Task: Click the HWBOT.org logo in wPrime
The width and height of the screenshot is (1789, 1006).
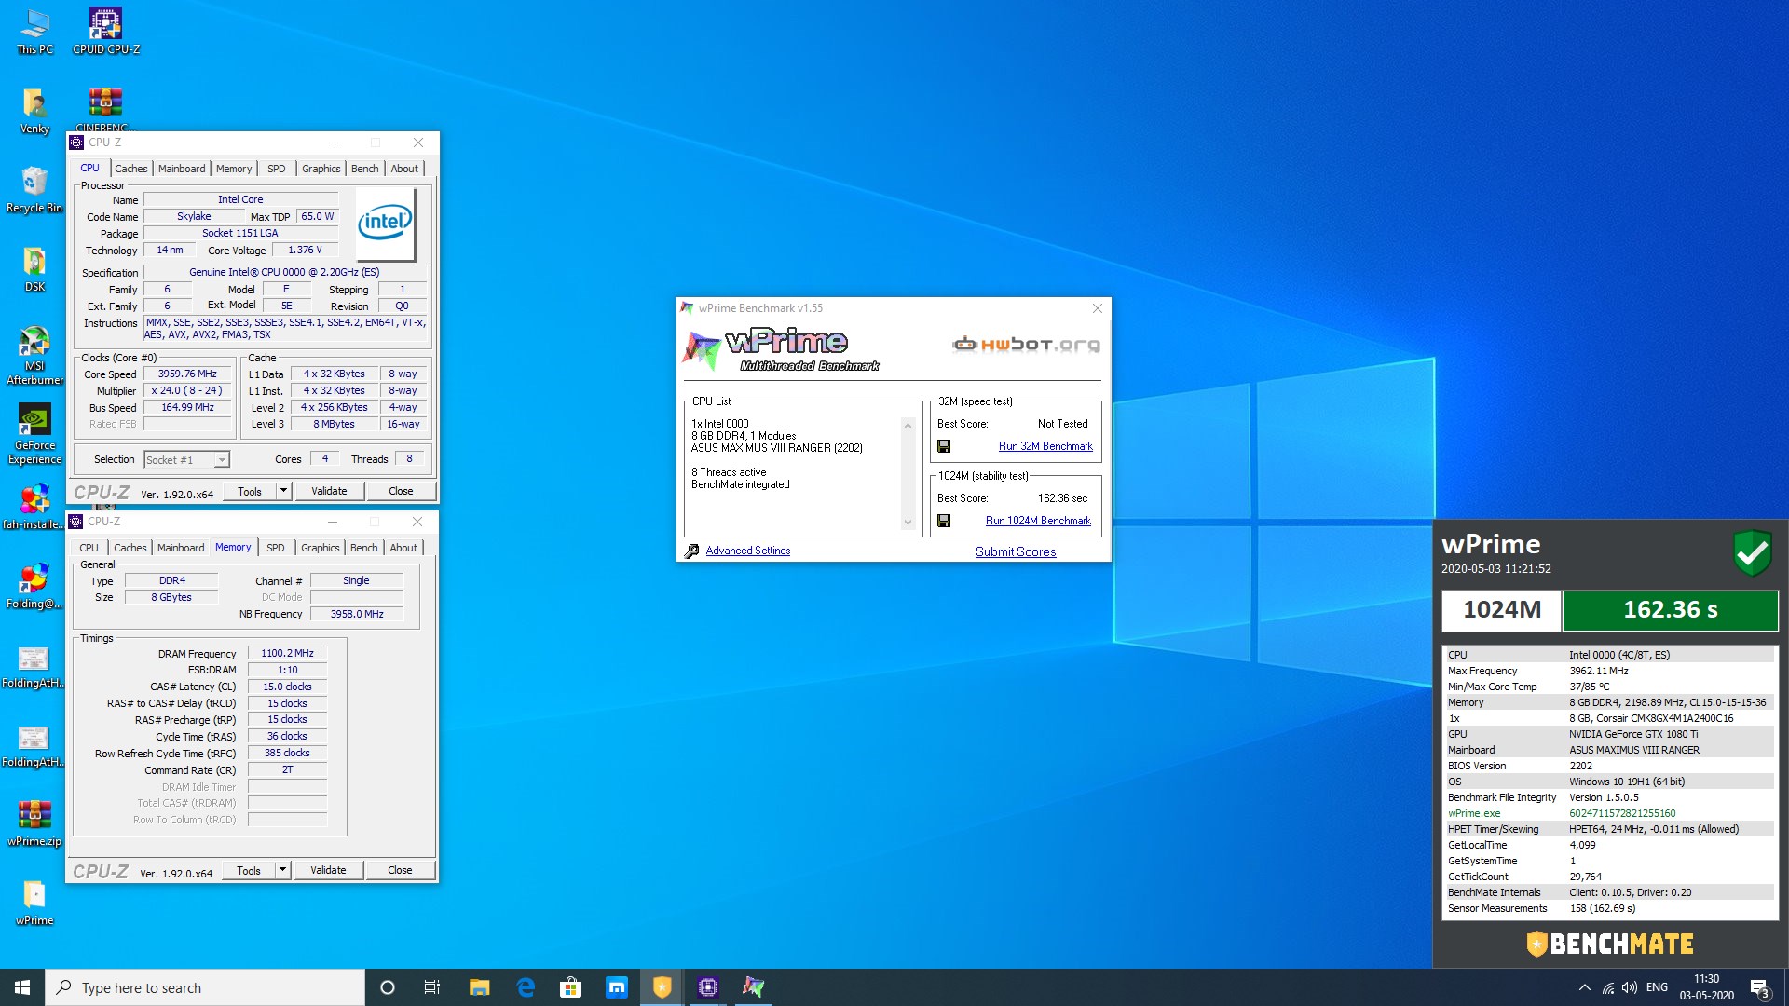Action: pyautogui.click(x=1026, y=345)
